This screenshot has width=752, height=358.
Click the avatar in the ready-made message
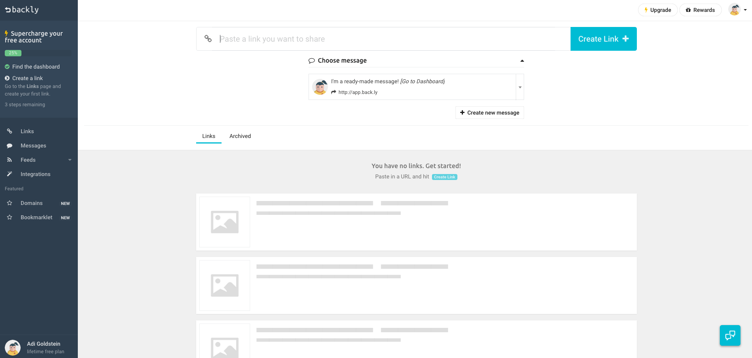(320, 87)
